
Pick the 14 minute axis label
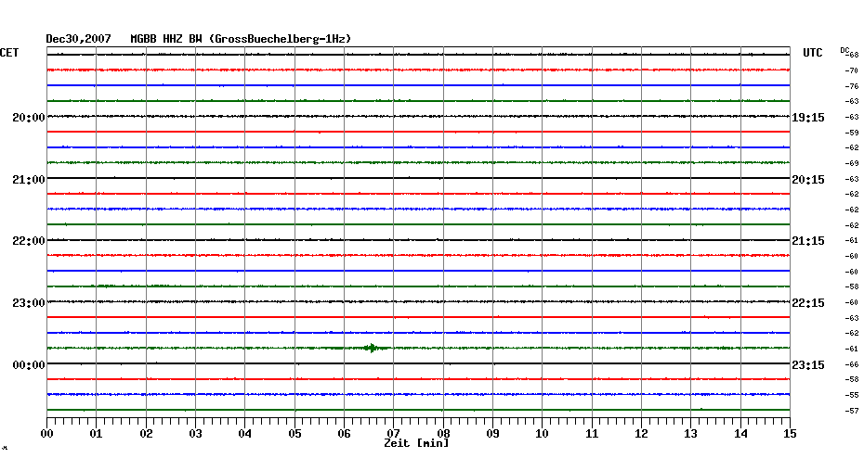740,434
